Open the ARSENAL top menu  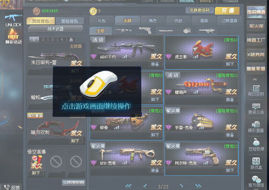click(187, 1)
